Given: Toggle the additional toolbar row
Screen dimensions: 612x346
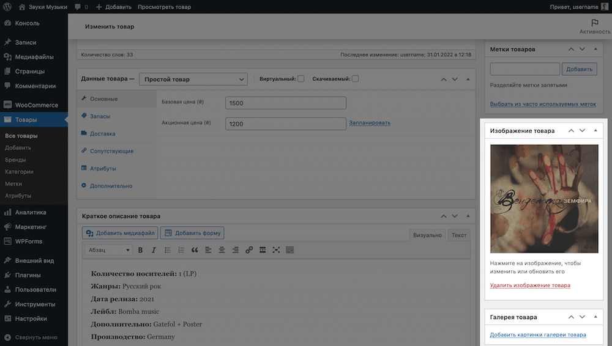Looking at the screenshot, I should click(289, 250).
